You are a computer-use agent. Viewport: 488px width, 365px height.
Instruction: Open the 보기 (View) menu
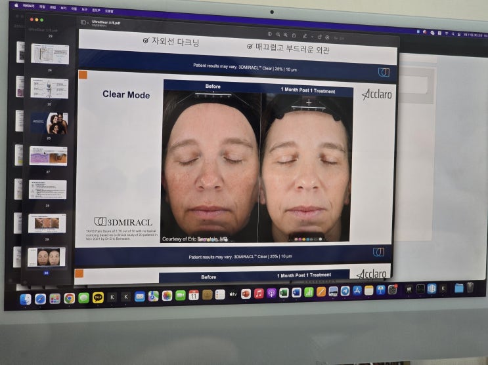tap(64, 8)
